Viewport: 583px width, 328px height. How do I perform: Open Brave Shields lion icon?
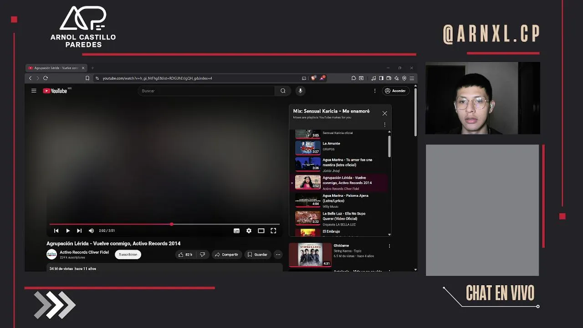pos(313,78)
